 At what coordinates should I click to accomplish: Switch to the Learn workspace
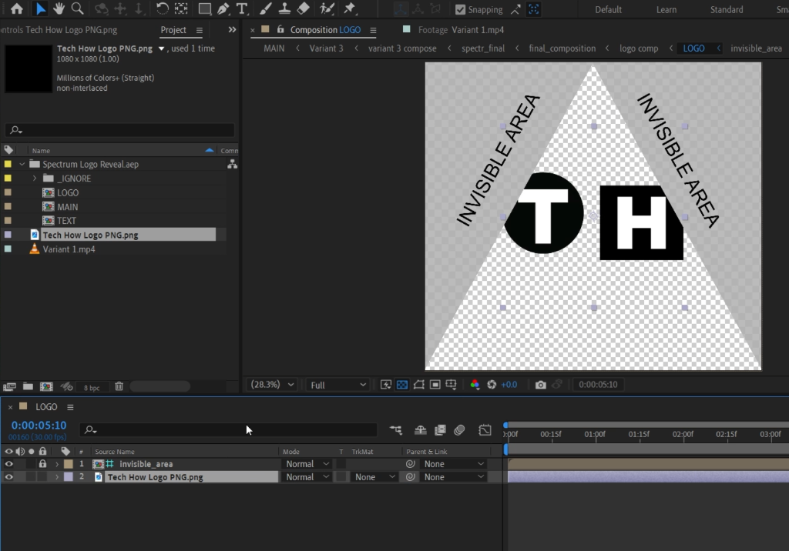tap(666, 10)
